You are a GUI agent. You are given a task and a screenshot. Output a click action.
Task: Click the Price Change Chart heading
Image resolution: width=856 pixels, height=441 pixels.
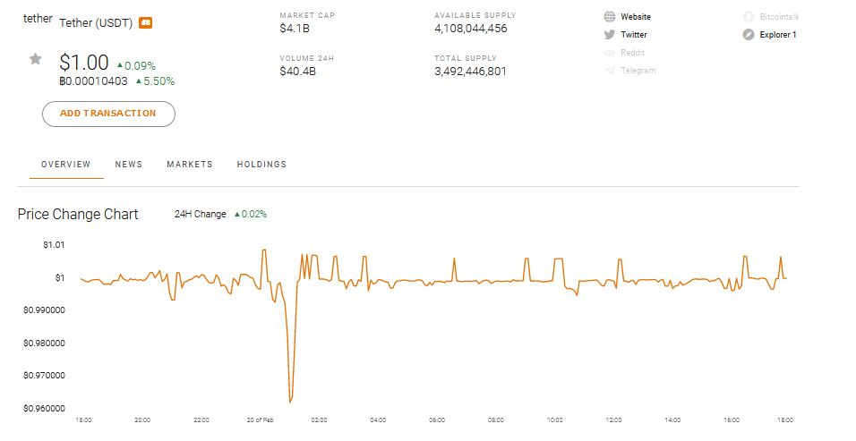tap(78, 214)
